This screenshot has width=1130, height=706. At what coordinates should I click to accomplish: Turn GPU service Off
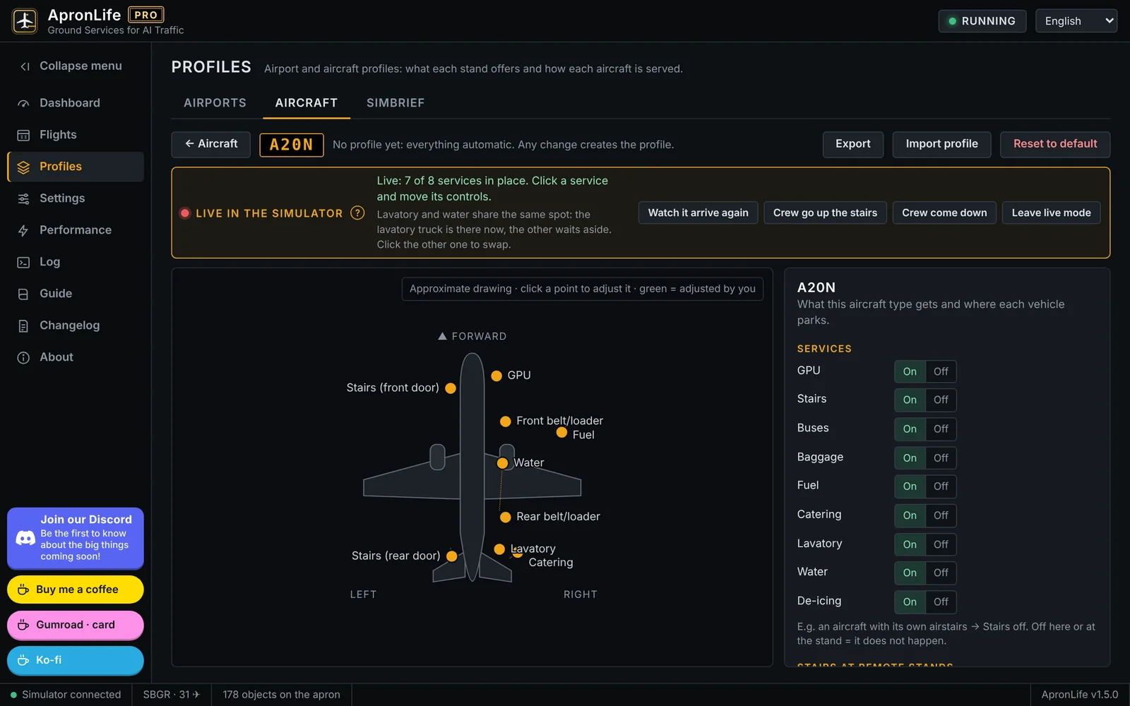pyautogui.click(x=941, y=371)
